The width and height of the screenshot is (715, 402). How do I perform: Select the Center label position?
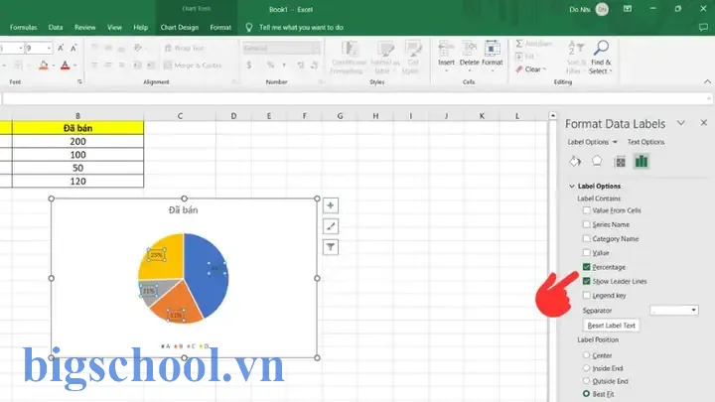click(587, 355)
